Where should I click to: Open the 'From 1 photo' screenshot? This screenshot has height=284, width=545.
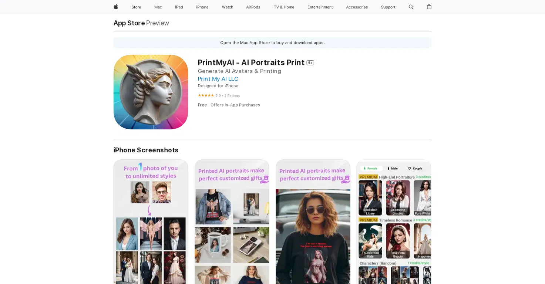(151, 222)
